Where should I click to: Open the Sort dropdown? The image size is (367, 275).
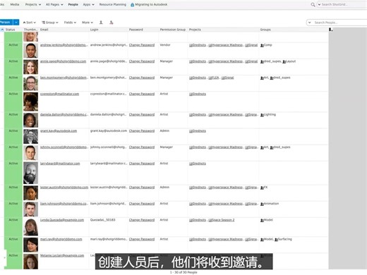(30, 23)
